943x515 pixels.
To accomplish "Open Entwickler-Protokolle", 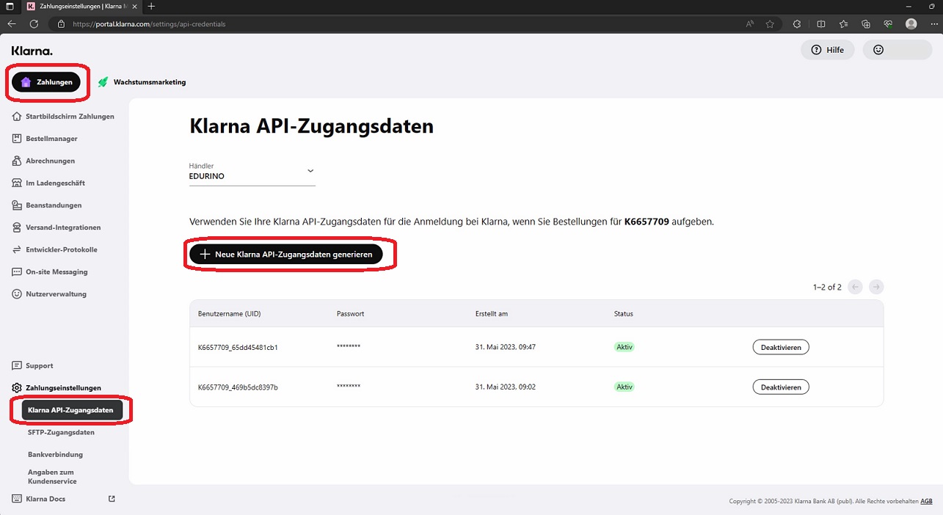I will point(61,249).
